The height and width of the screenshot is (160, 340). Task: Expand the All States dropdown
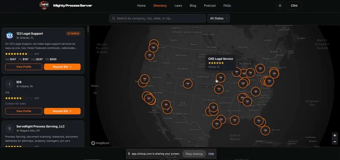click(x=218, y=18)
